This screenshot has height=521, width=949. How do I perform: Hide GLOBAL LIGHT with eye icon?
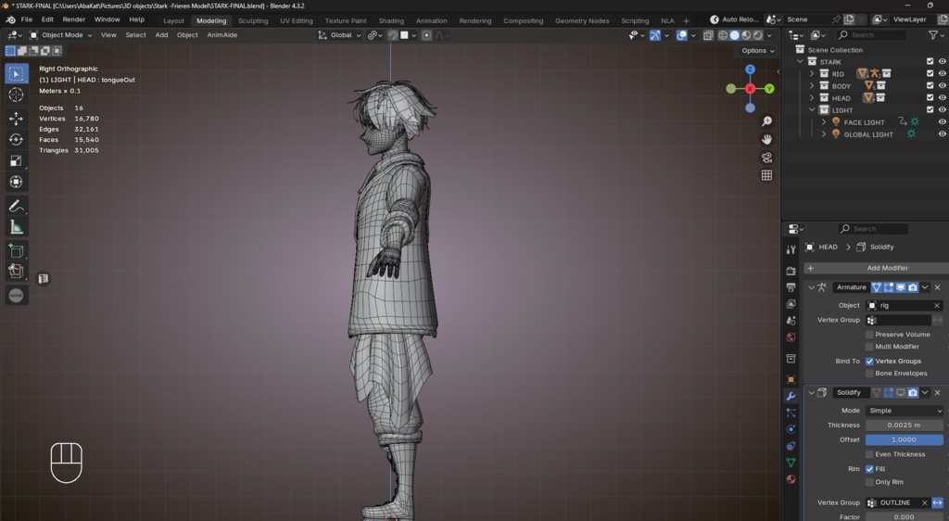pyautogui.click(x=943, y=133)
